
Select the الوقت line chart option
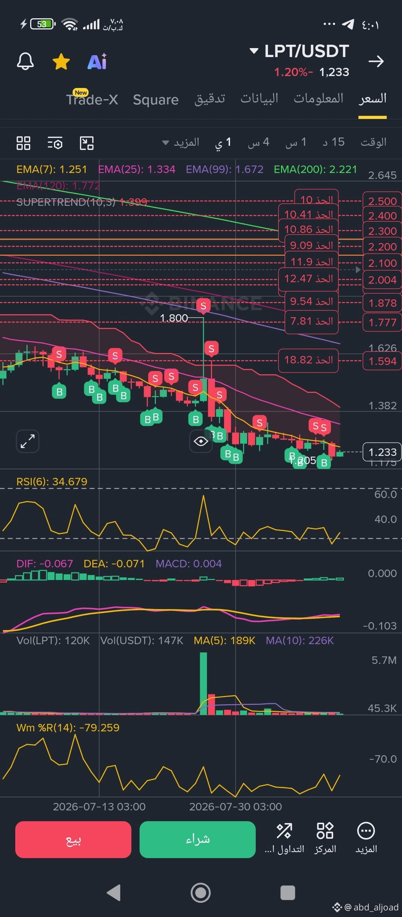coord(373,142)
